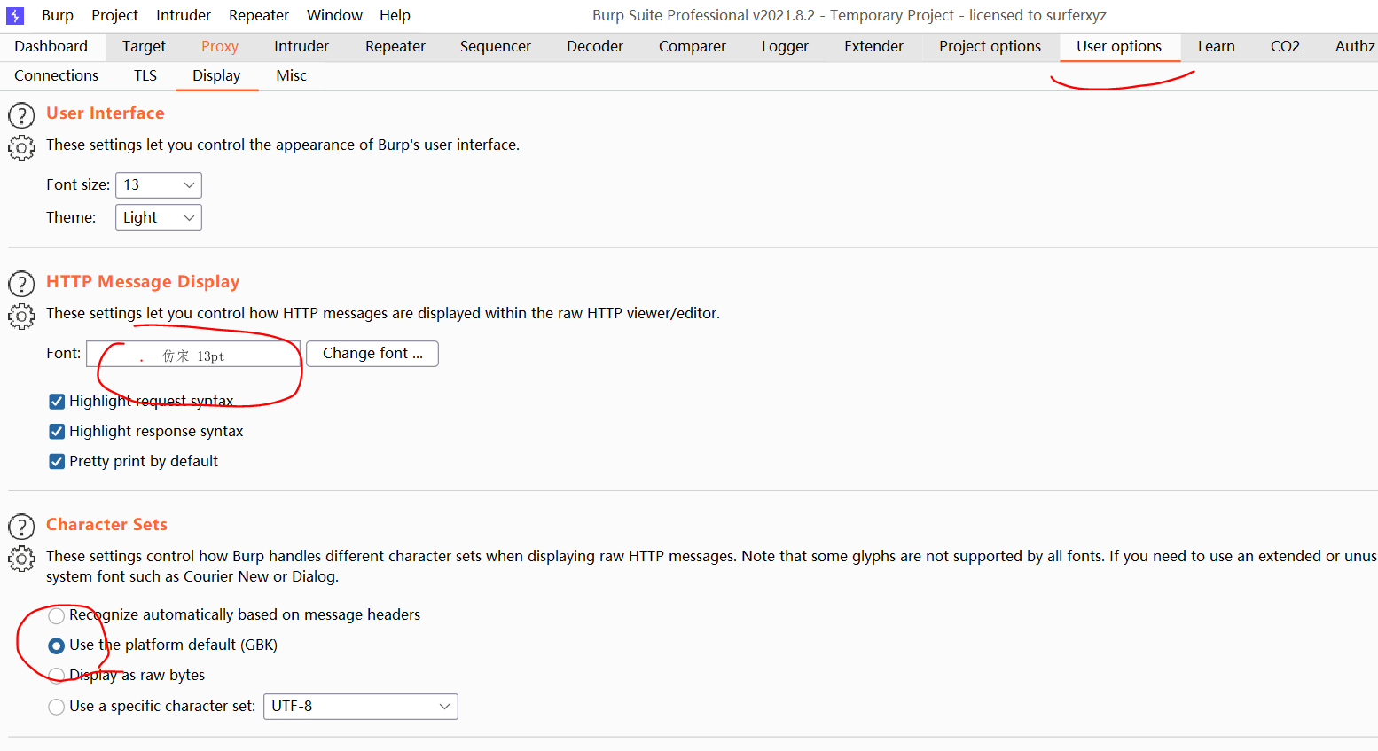Switch to the CO2 extension tab
The image size is (1378, 751).
pos(1285,46)
